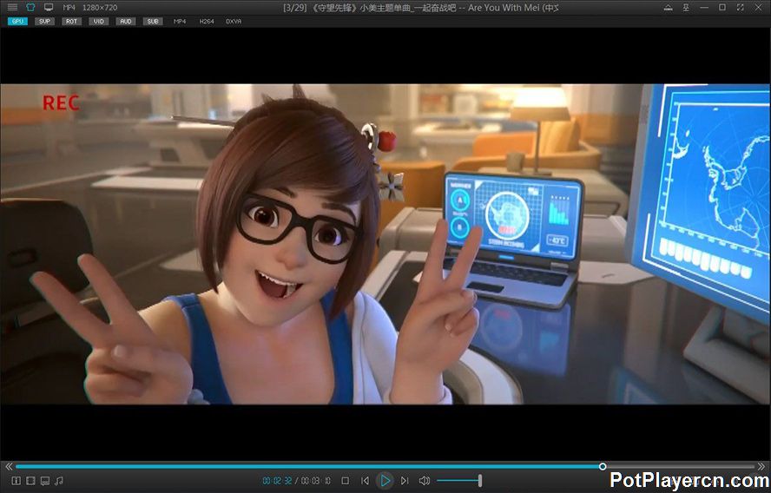Open the main menu hamburger icon
Viewport: 771px width, 493px height.
[13, 7]
